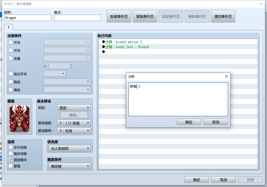
Task: Enable the 独立开关 checkbox
Action: (10, 73)
